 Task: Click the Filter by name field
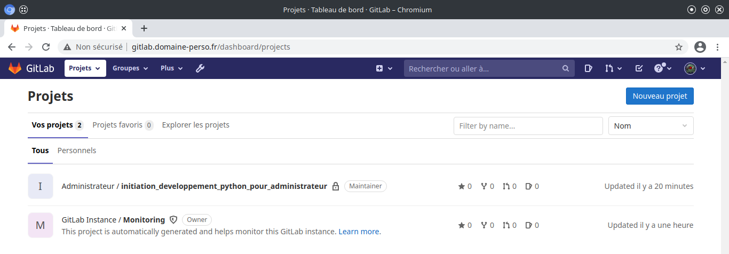tap(528, 126)
